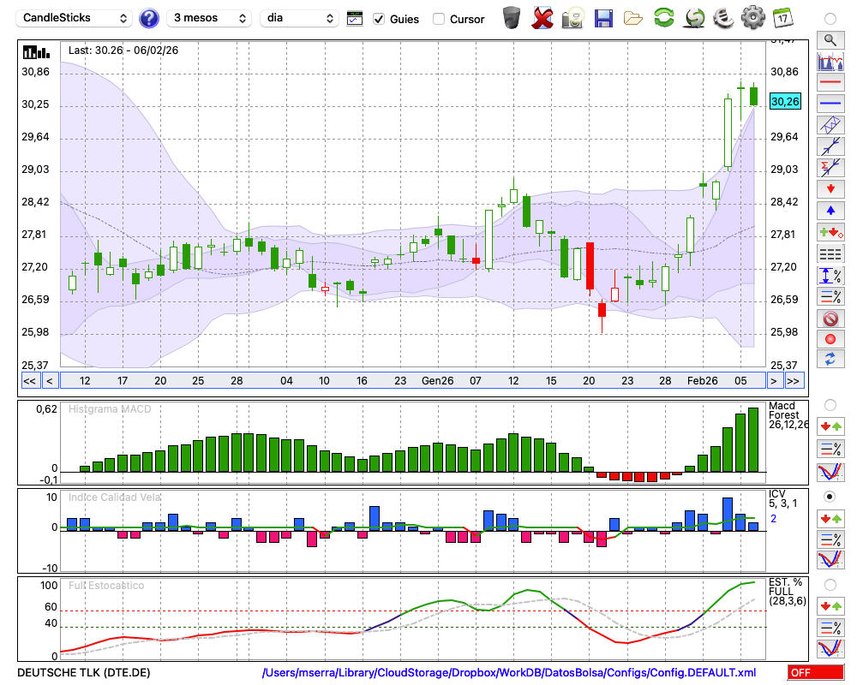857x685 pixels.
Task: Click the DEUTSCHE TLK (DTE.DE) label
Action: (84, 672)
